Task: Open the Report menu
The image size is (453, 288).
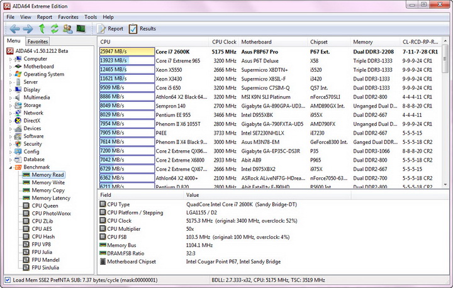Action: (45, 17)
